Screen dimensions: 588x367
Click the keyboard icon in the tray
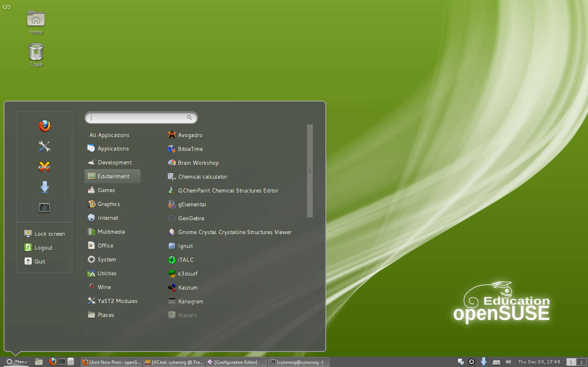tap(497, 362)
